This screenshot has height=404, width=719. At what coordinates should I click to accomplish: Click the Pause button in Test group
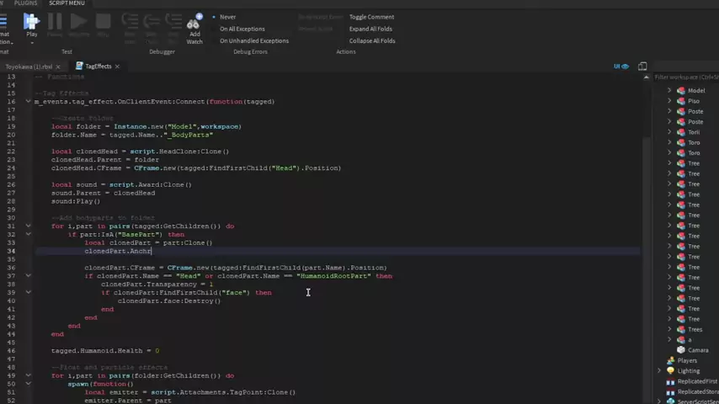pyautogui.click(x=55, y=24)
